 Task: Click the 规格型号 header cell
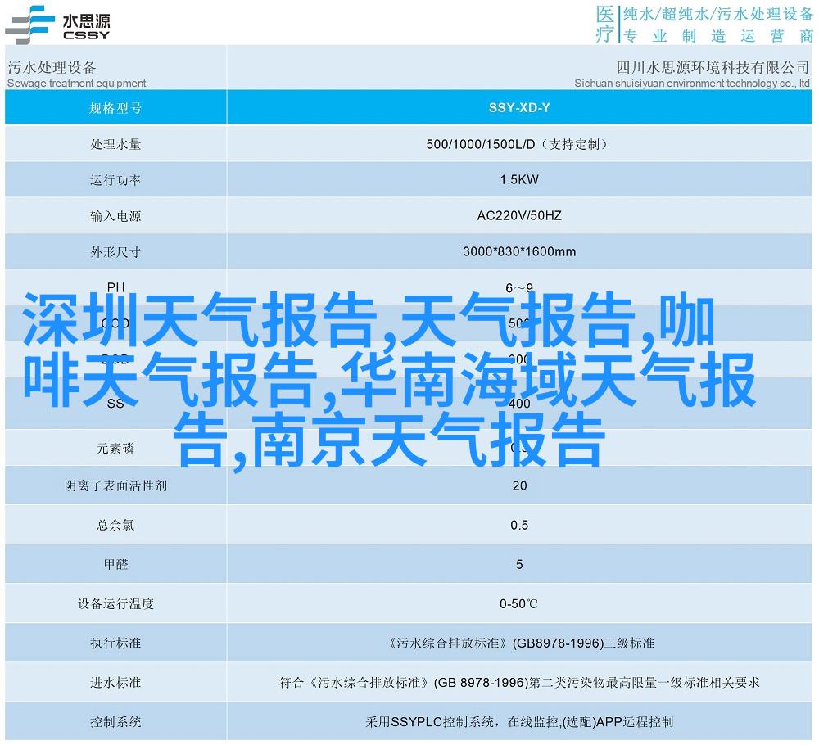115,107
